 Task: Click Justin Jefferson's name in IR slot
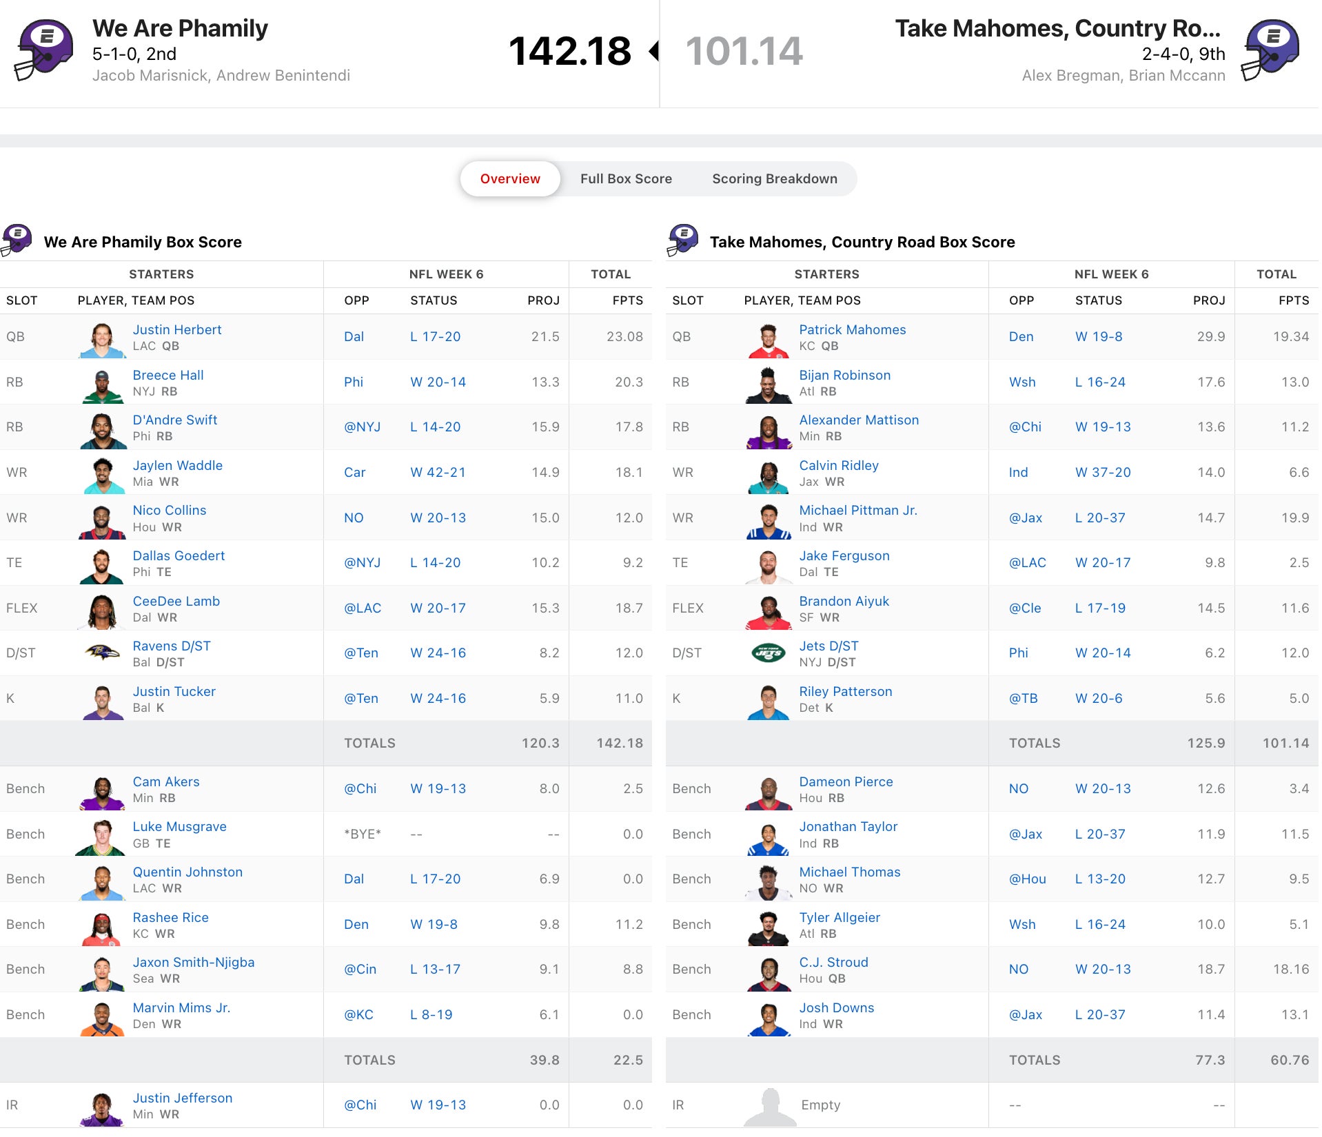[x=182, y=1098]
